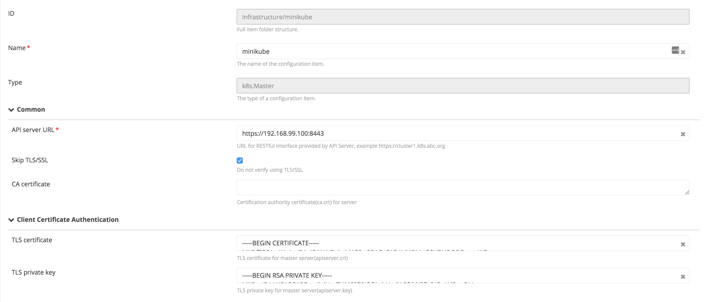Viewport: 706px width, 302px height.
Task: Click the Client Certificate Authentication heading text
Action: click(68, 220)
